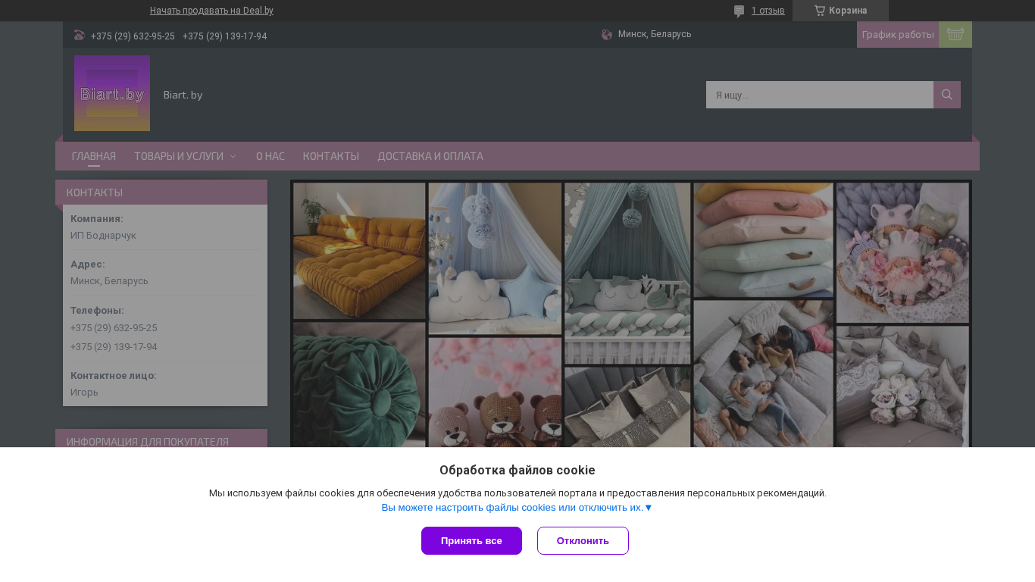Click the phone handset icon
Image resolution: width=1035 pixels, height=582 pixels.
79,35
